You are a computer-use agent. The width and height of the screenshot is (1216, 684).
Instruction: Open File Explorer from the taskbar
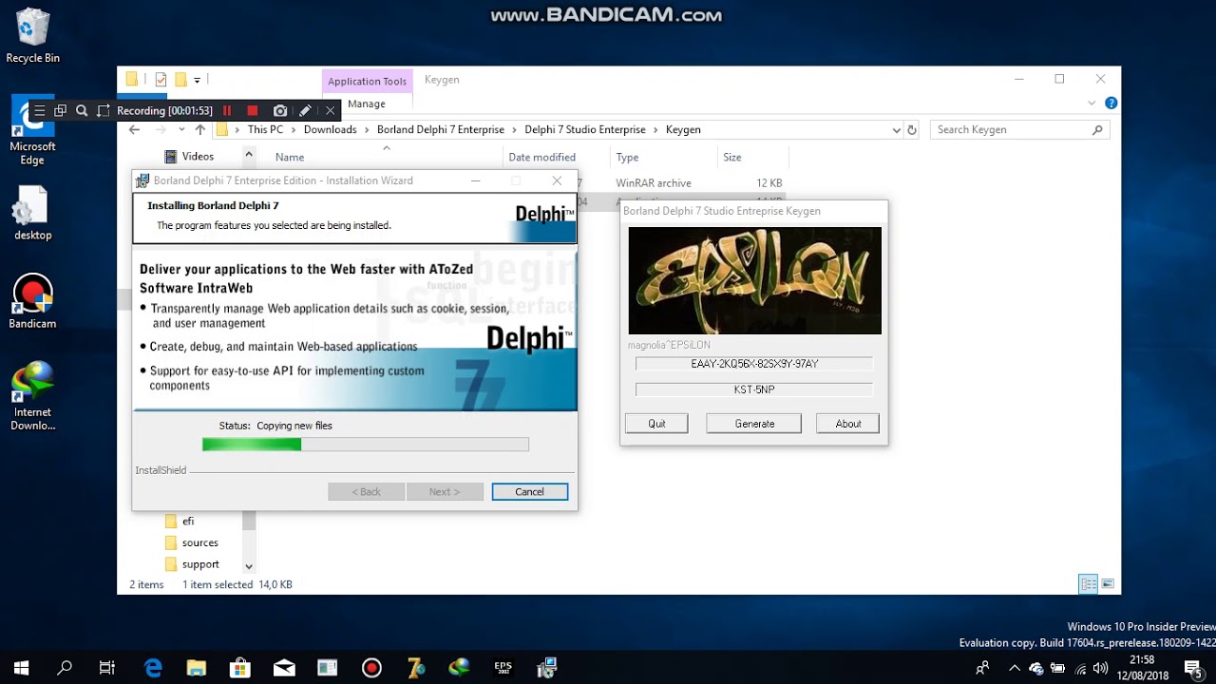[197, 668]
